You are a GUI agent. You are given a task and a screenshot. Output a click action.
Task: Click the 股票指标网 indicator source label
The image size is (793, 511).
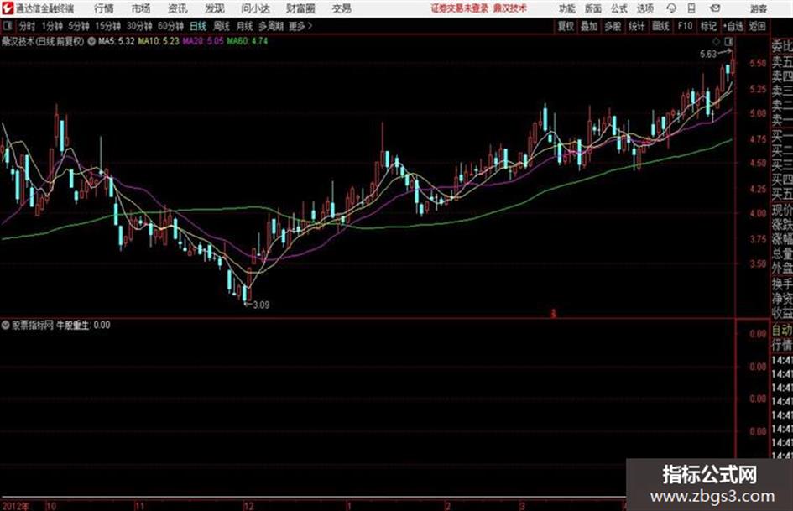33,325
